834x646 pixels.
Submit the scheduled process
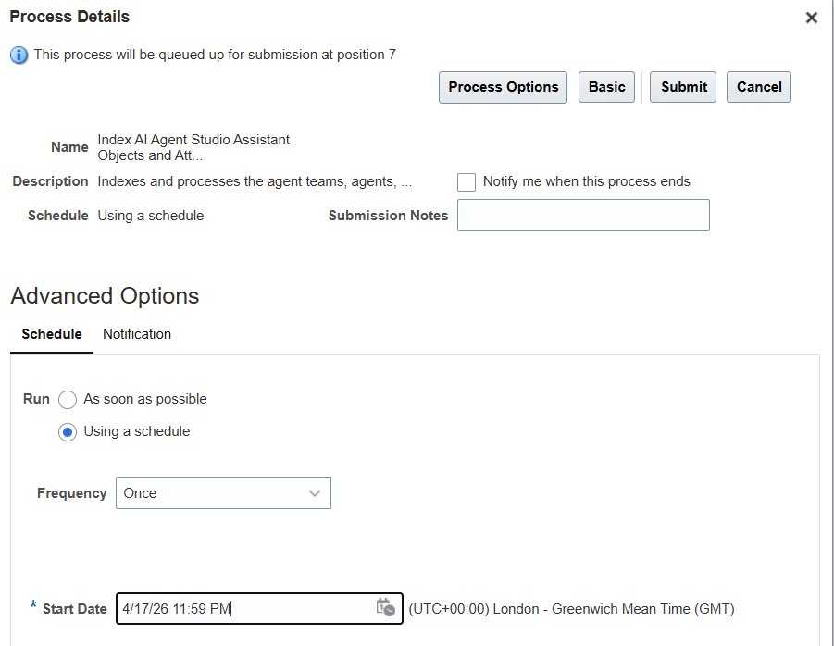[683, 87]
